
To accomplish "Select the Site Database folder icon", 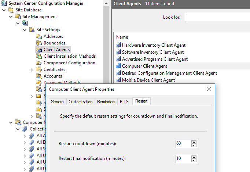I will [x=11, y=10].
